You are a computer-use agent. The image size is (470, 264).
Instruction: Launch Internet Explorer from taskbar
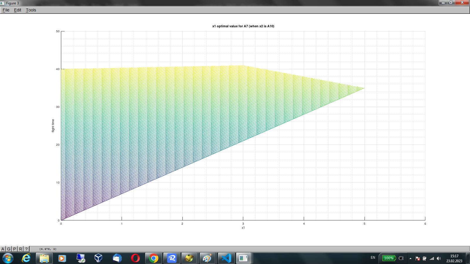pos(26,258)
